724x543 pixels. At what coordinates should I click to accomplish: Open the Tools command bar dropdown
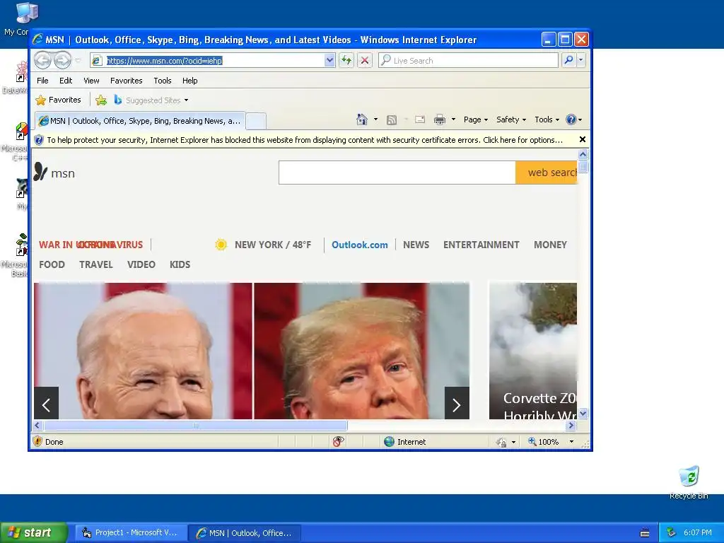pyautogui.click(x=547, y=119)
